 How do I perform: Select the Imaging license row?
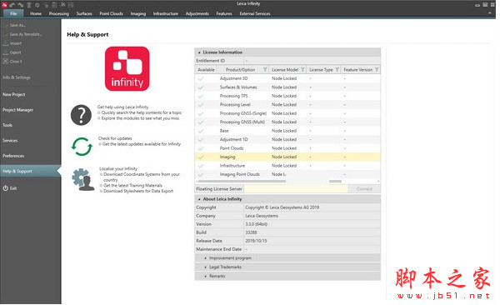[x=287, y=157]
